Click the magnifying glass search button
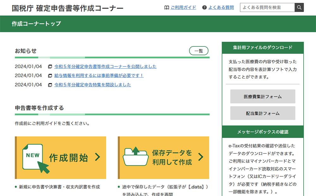 click(x=299, y=8)
